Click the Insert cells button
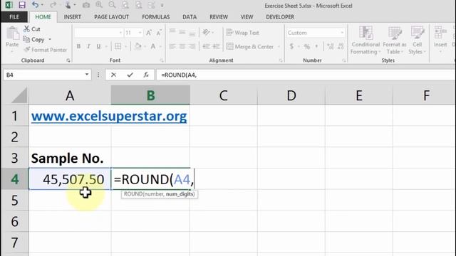This screenshot has width=456, height=256. coord(440,39)
